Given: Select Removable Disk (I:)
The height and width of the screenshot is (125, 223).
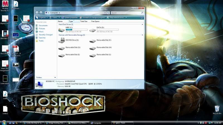Looking at the screenshot, I should tap(69, 55).
